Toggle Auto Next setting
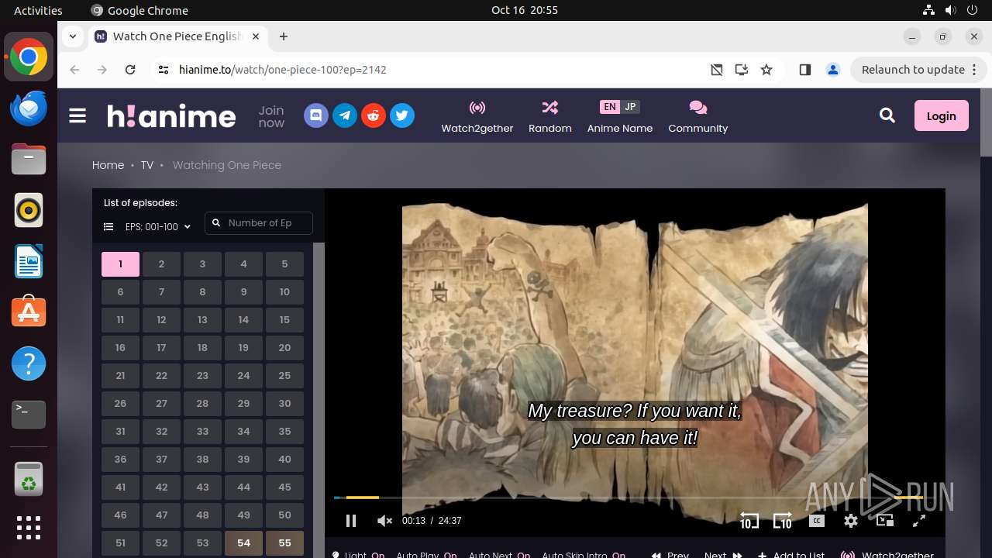The image size is (992, 558). [499, 554]
